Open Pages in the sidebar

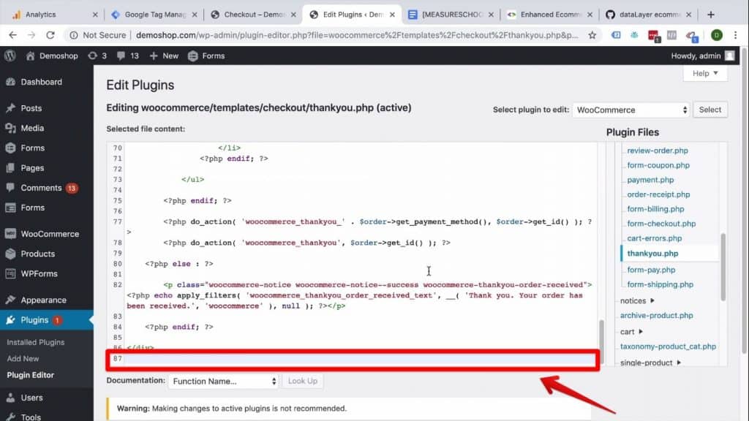(32, 168)
